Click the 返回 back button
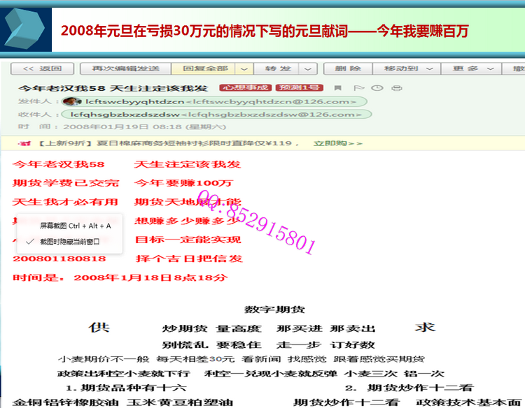This screenshot has height=408, width=525. 41,68
